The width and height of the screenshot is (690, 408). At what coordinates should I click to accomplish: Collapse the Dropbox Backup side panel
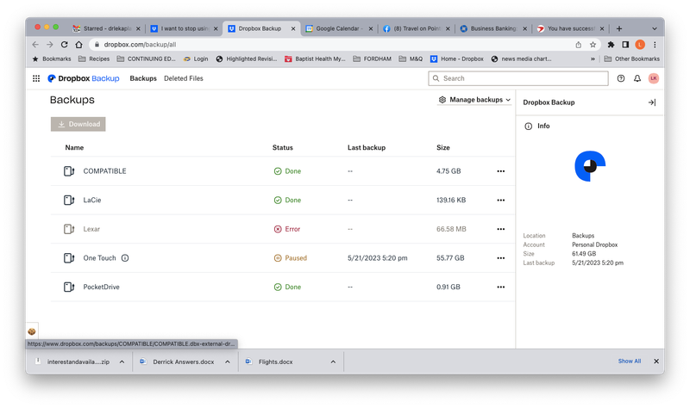652,102
